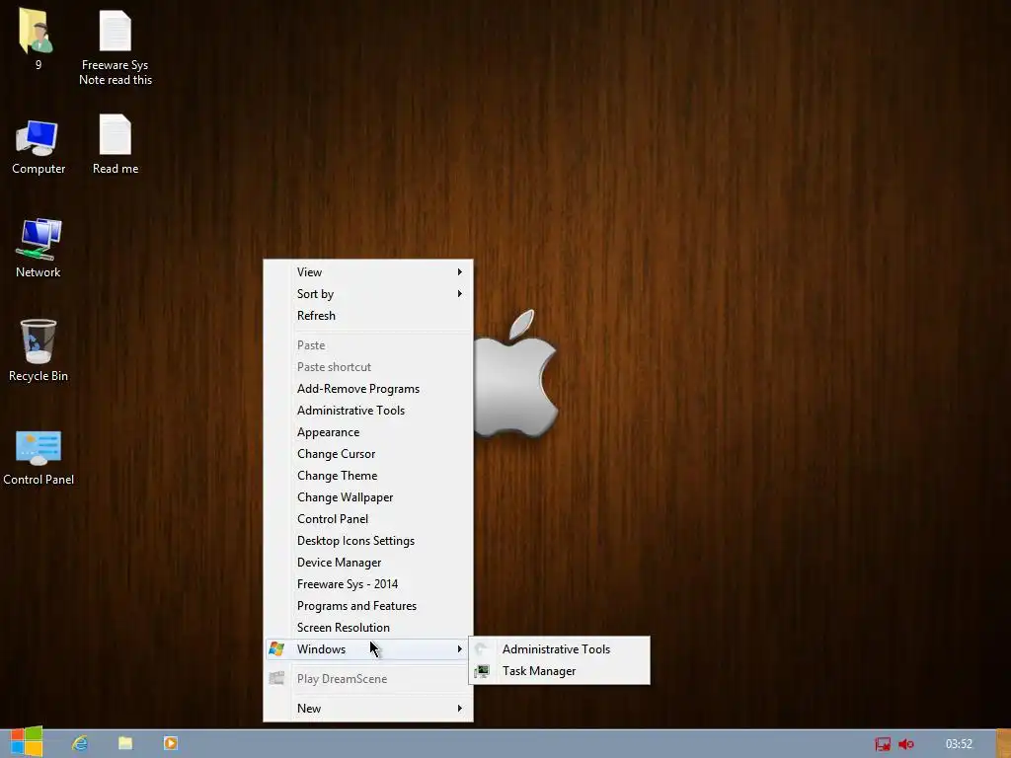Click the icon beside submenu Administrative Tools
Screen dimensions: 1011x758
click(x=482, y=649)
